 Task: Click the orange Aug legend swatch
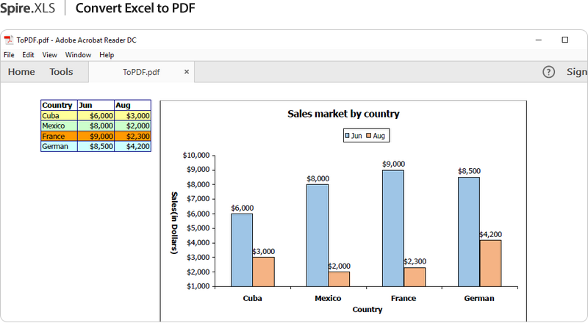[x=369, y=136]
